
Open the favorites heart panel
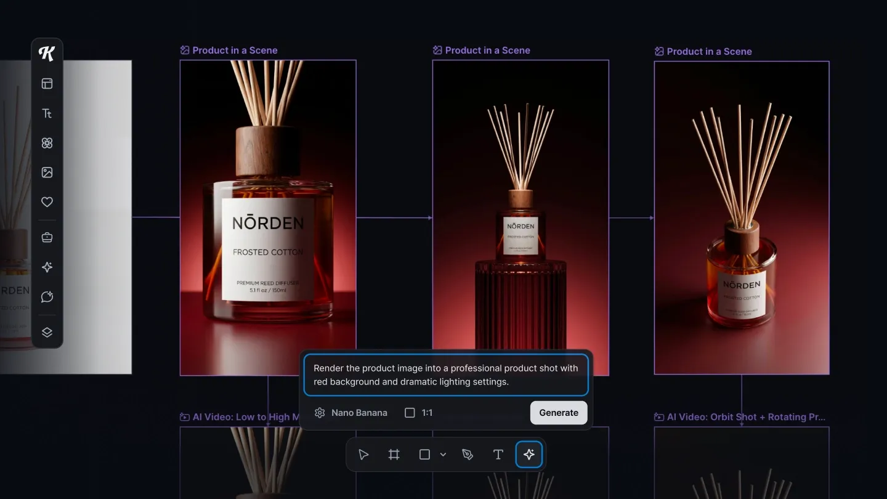(x=47, y=202)
